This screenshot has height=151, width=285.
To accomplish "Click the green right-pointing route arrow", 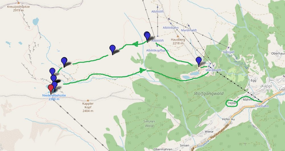I will coord(143,70).
